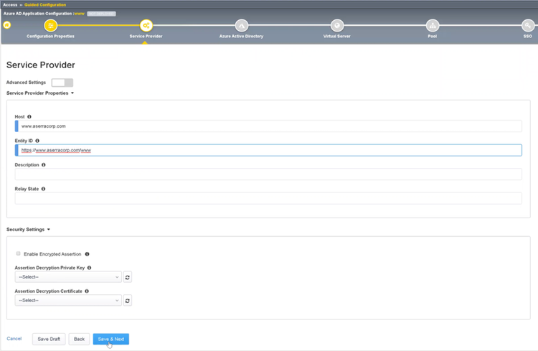Click into the Relay State field
Screen dimensions: 538x351
(x=268, y=199)
